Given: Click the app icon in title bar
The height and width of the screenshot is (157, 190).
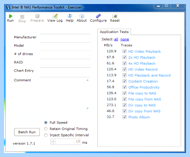Looking at the screenshot, I should pos(8,7).
